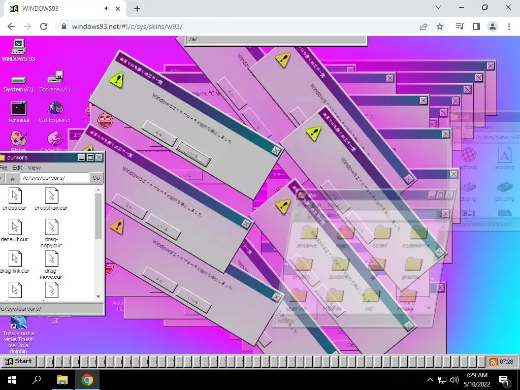
Task: Open Chrome media control icon
Action: 460,26
